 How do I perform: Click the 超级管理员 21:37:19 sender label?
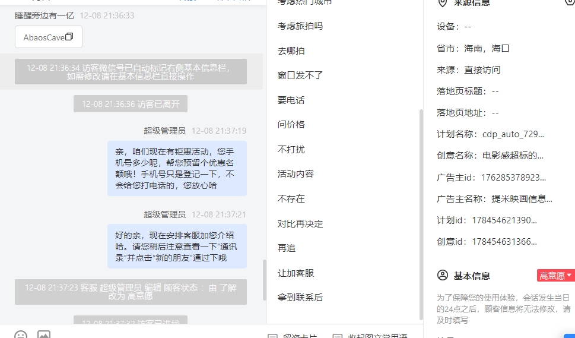click(164, 131)
